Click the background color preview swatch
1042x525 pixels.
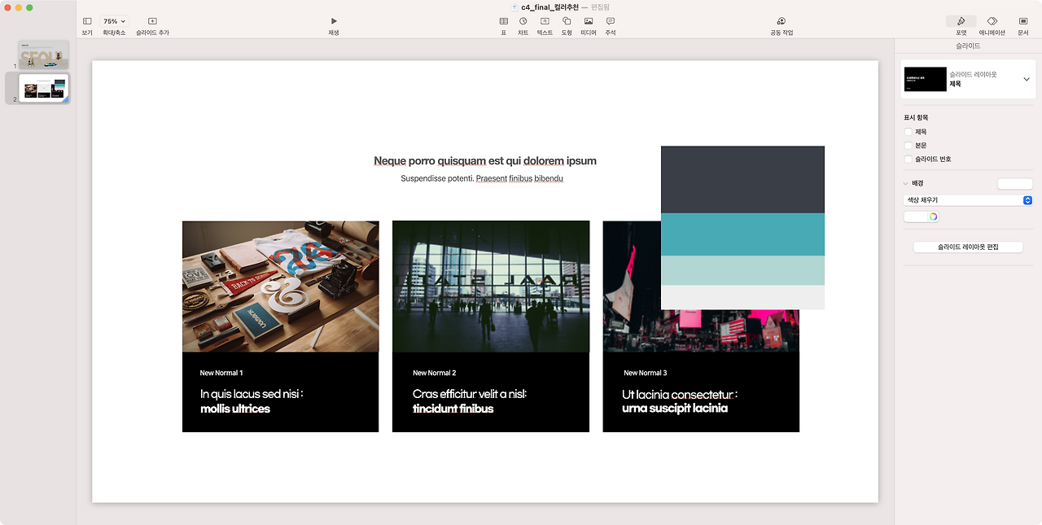(x=1014, y=184)
